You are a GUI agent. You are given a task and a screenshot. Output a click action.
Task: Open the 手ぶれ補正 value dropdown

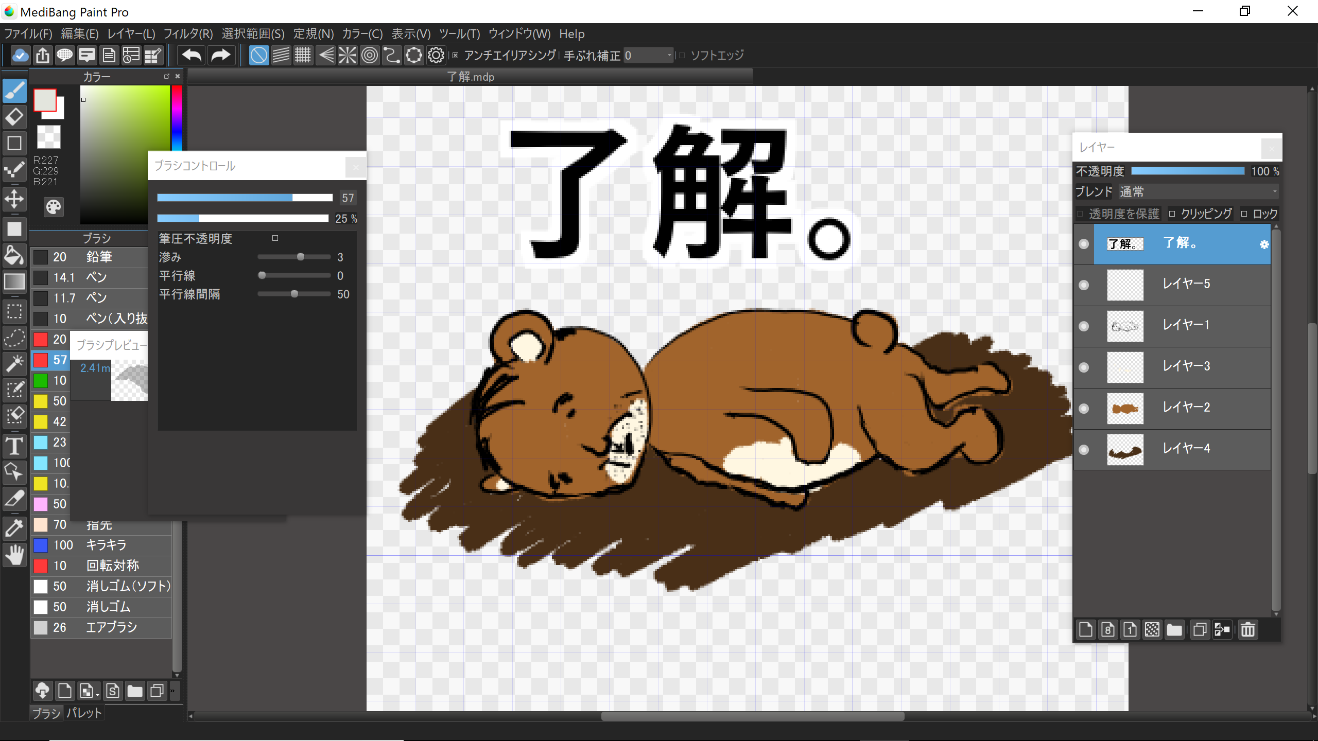click(x=669, y=56)
